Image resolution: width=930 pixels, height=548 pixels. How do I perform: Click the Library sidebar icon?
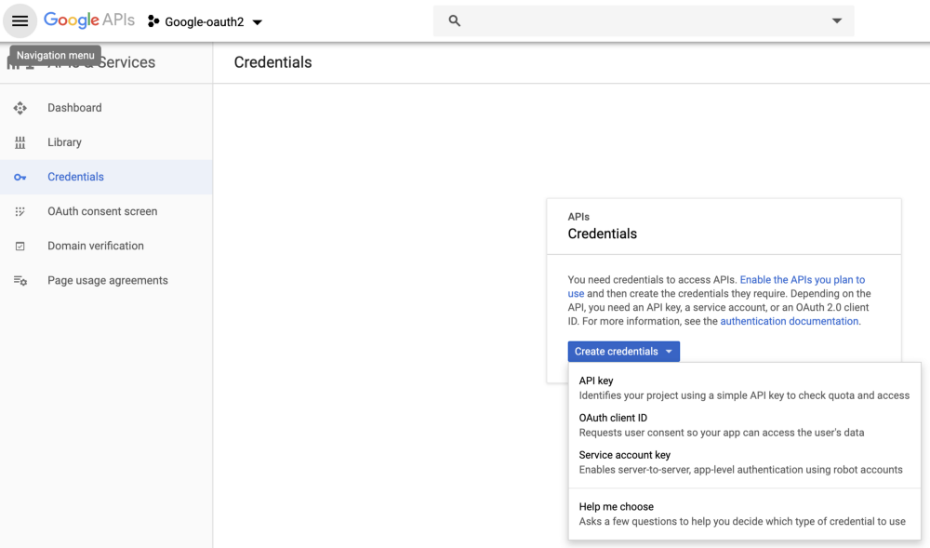pyautogui.click(x=20, y=142)
